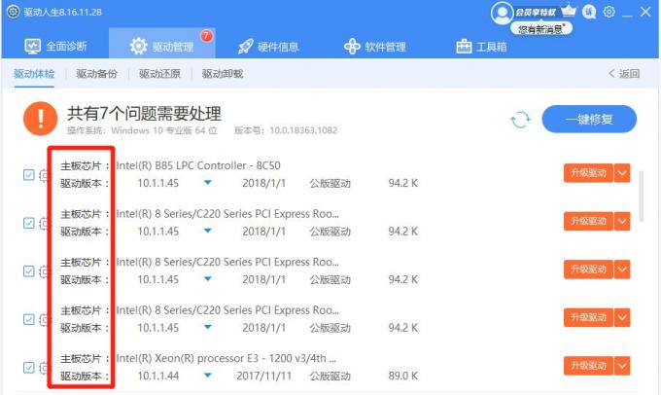Open the user avatar account icon

(x=502, y=13)
